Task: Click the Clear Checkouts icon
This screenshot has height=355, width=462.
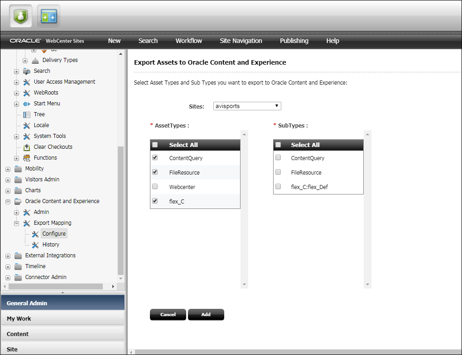Action: [x=27, y=147]
